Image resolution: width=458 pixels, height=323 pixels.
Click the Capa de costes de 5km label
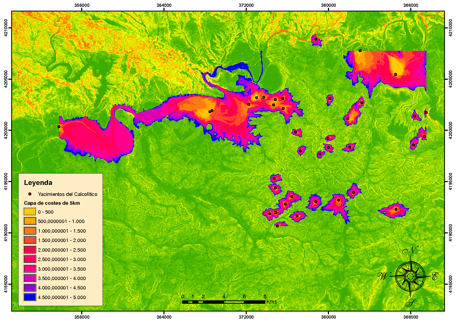click(52, 203)
